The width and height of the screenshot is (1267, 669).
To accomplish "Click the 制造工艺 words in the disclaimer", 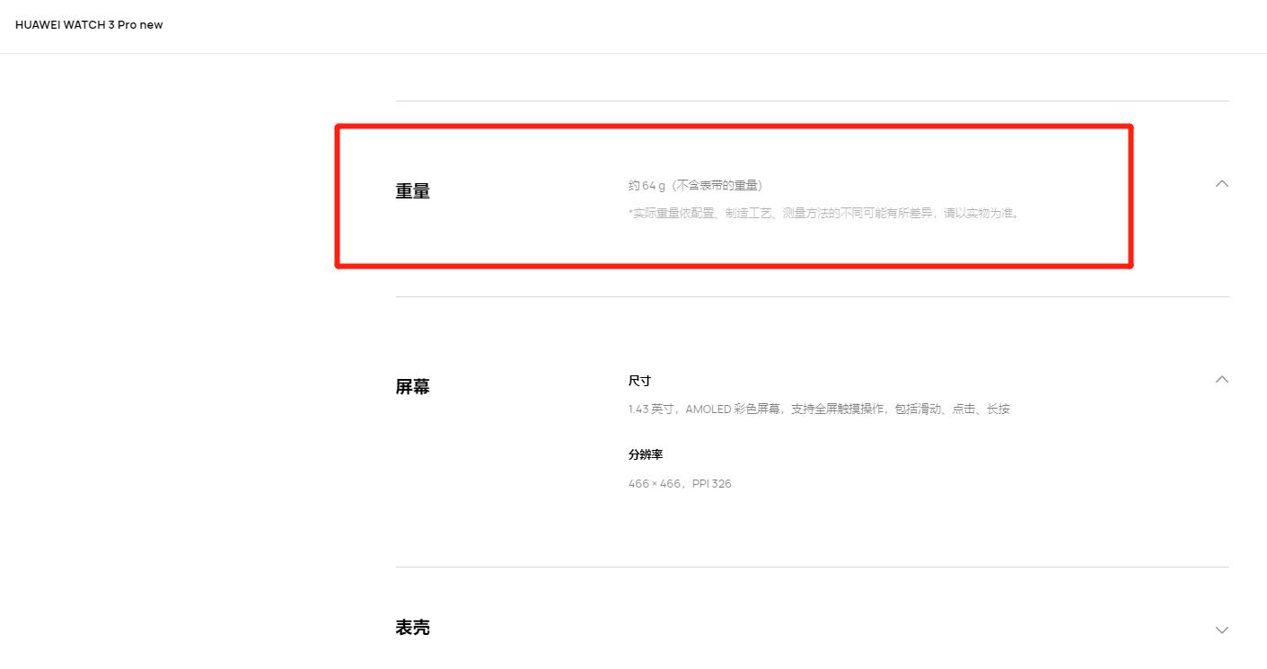I will click(x=747, y=214).
